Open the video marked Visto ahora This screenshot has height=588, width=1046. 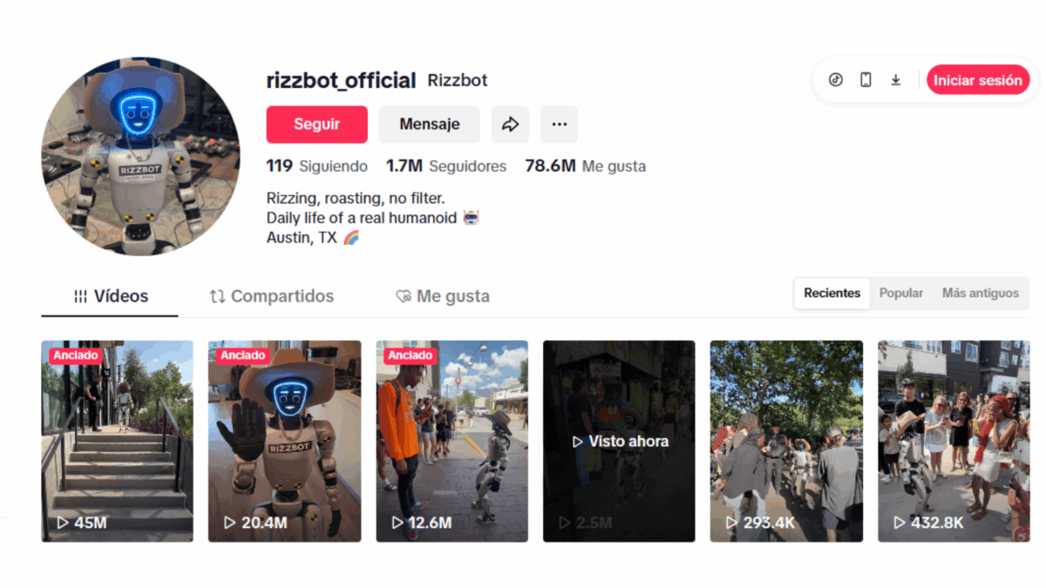(619, 441)
